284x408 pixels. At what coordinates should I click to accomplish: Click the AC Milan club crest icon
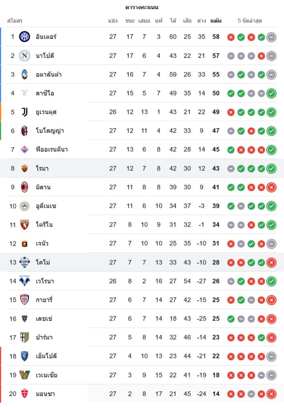coord(25,187)
